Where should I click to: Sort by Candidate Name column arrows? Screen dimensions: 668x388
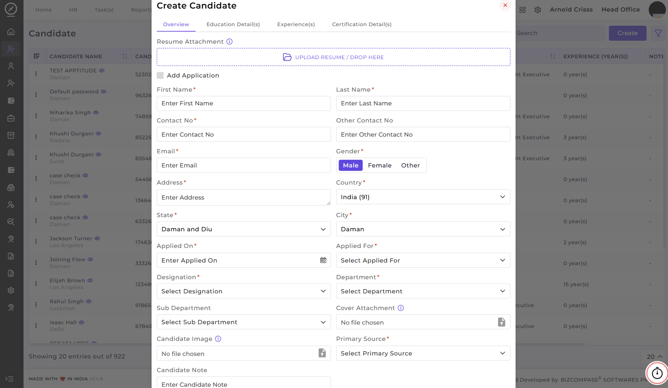(125, 56)
